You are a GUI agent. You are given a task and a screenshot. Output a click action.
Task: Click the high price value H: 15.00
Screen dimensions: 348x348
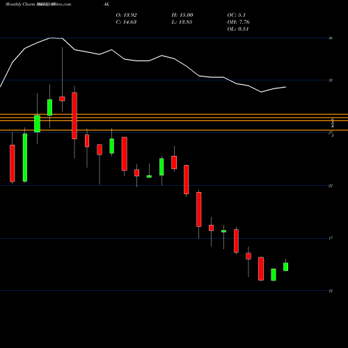pos(182,15)
